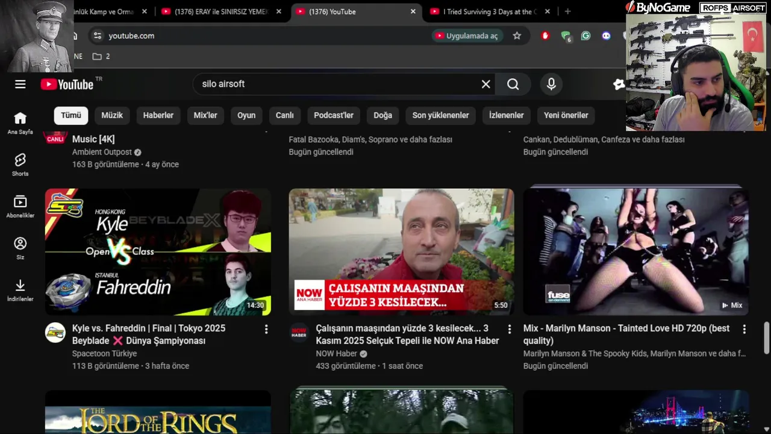Select the Tümü filter chip

(71, 115)
